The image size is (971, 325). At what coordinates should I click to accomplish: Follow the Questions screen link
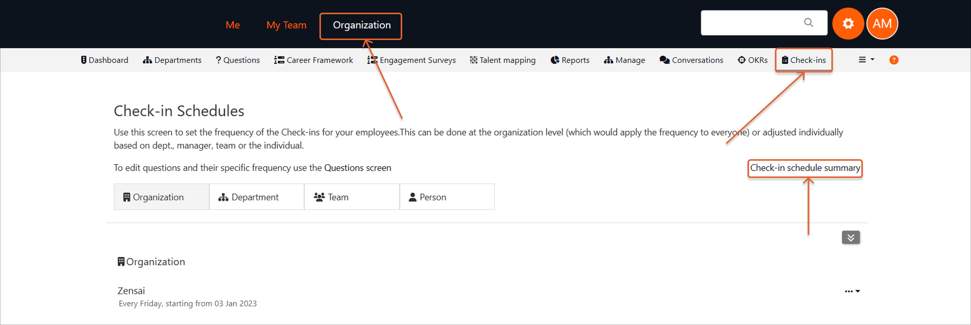click(358, 168)
